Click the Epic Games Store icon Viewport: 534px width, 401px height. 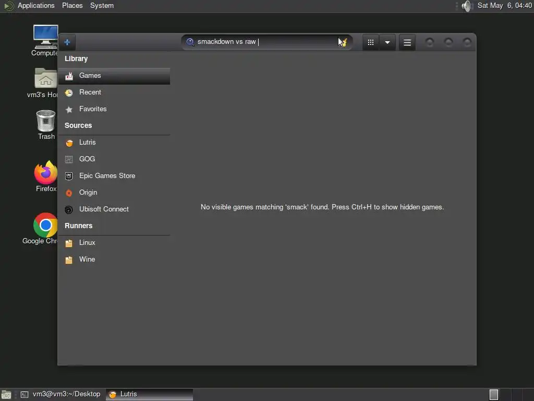69,176
